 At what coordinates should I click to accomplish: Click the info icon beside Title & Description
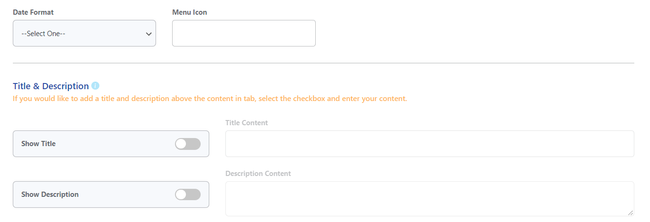[95, 86]
